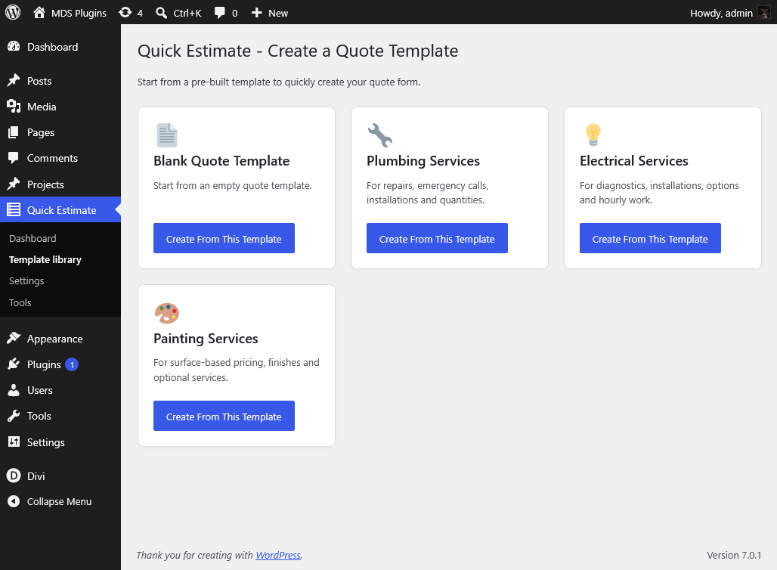Viewport: 777px width, 570px height.
Task: Open the comments bubble in top bar
Action: (x=219, y=13)
